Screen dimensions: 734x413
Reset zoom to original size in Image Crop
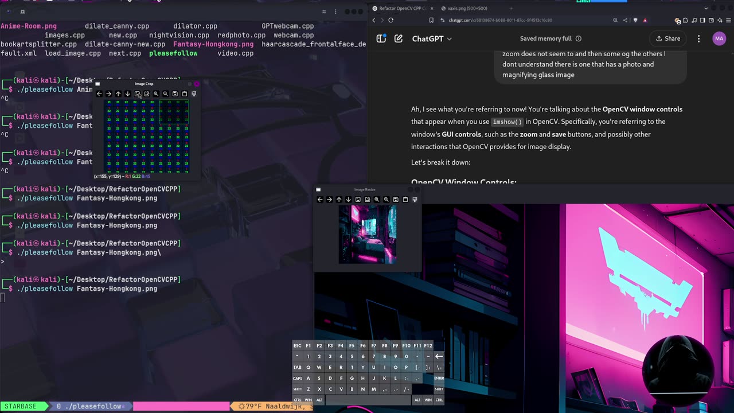(x=137, y=93)
